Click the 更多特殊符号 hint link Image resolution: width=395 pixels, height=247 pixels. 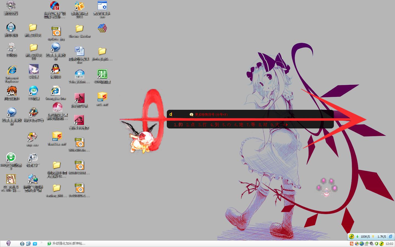click(211, 115)
